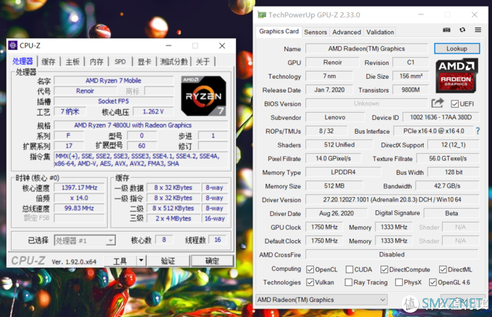Toggle the OpenGL 4.6 checkbox
The image size is (492, 317).
(433, 282)
